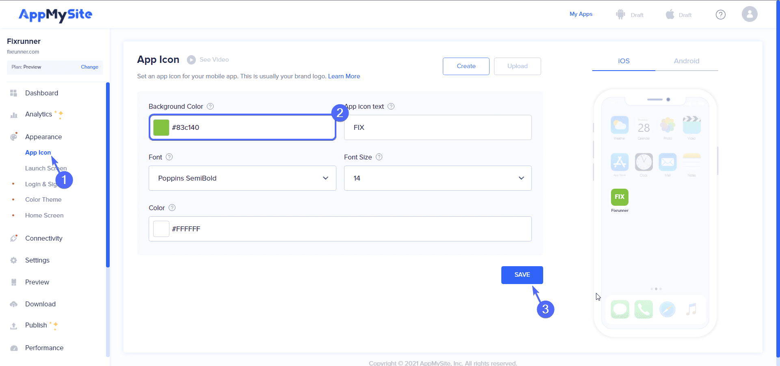Open Connectivity section
Screen dimensions: 780x366
coord(44,238)
